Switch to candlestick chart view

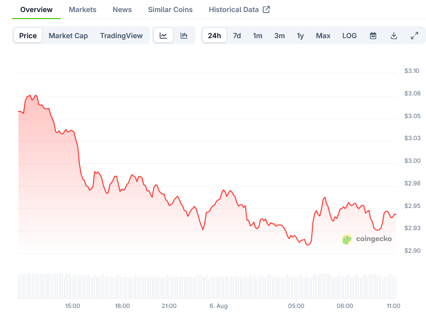(184, 36)
